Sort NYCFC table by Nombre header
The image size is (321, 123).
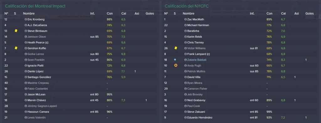(x=188, y=13)
